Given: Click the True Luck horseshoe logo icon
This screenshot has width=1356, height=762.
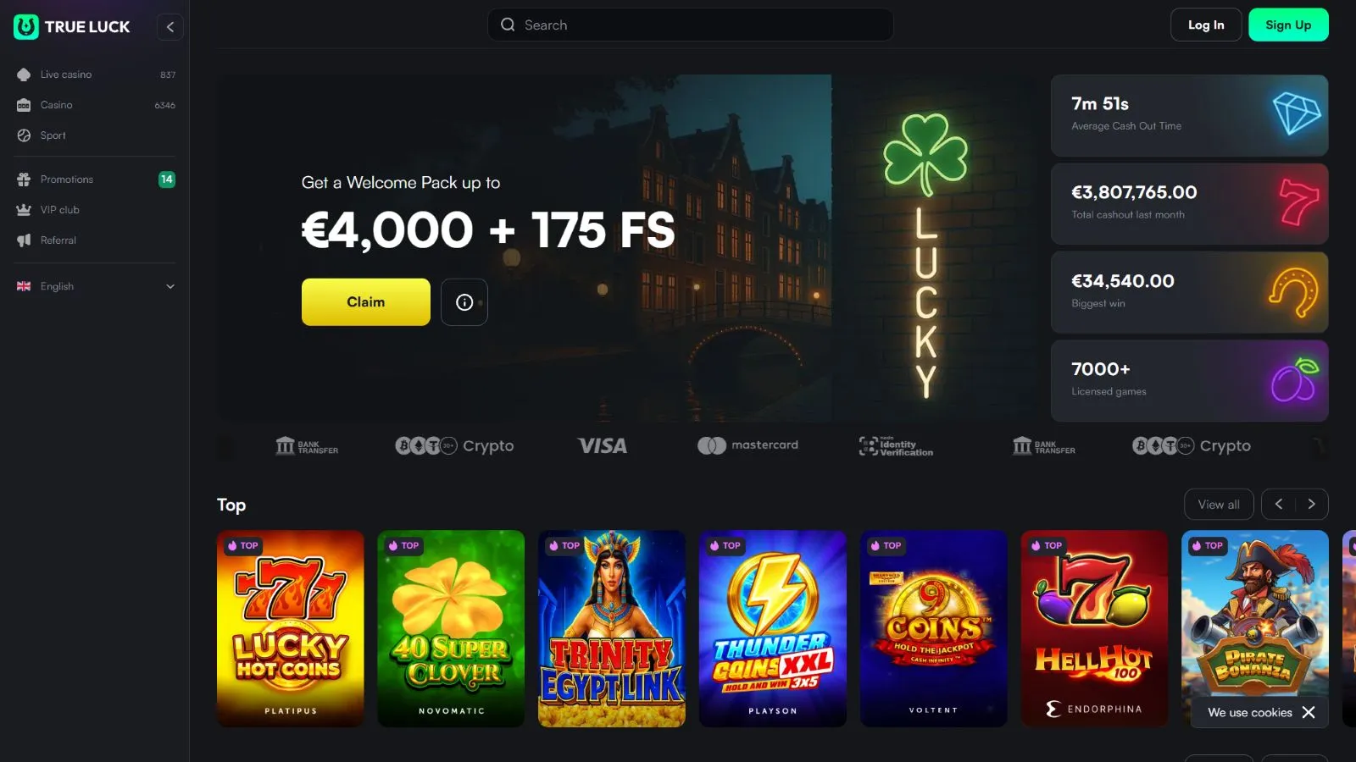Looking at the screenshot, I should click(x=26, y=26).
